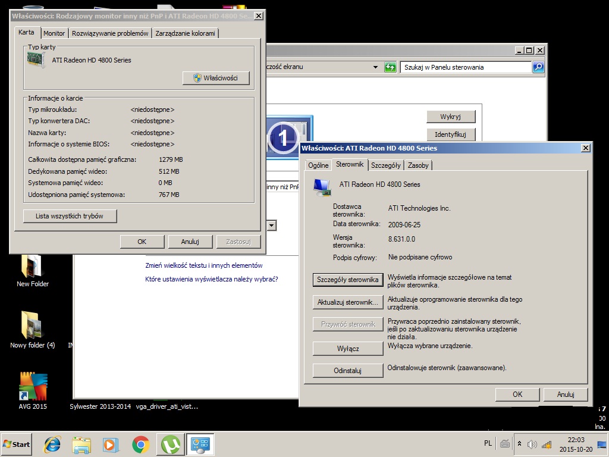The height and width of the screenshot is (457, 609).
Task: Open Zmień wielkość tekstu i innych elementów link
Action: [x=204, y=265]
